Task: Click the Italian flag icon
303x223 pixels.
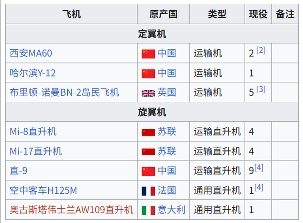Action: (x=148, y=211)
